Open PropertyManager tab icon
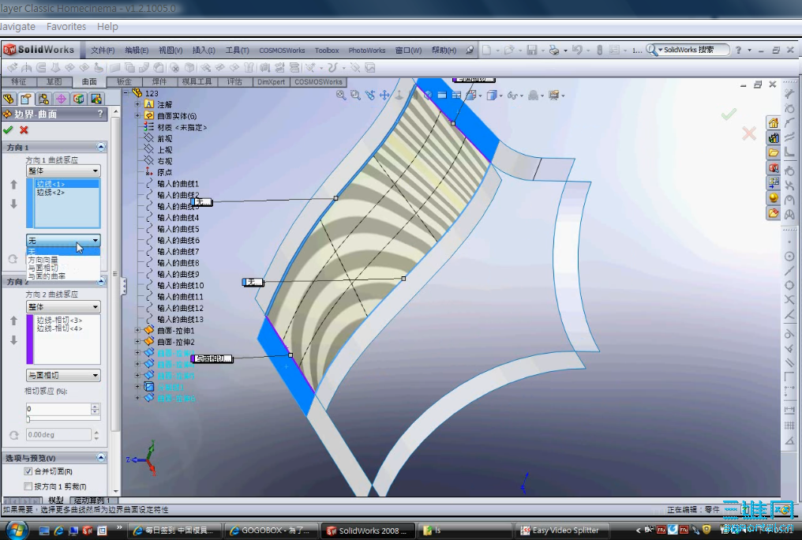Viewport: 802px width, 540px height. [x=25, y=99]
